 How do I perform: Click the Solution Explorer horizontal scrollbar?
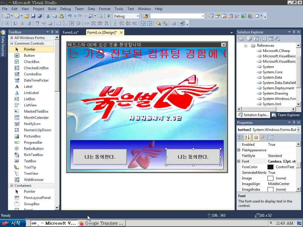tap(266, 109)
